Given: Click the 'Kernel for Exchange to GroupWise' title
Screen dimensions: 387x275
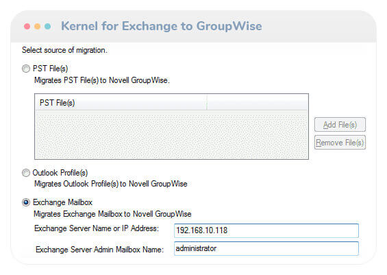Looking at the screenshot, I should (162, 26).
